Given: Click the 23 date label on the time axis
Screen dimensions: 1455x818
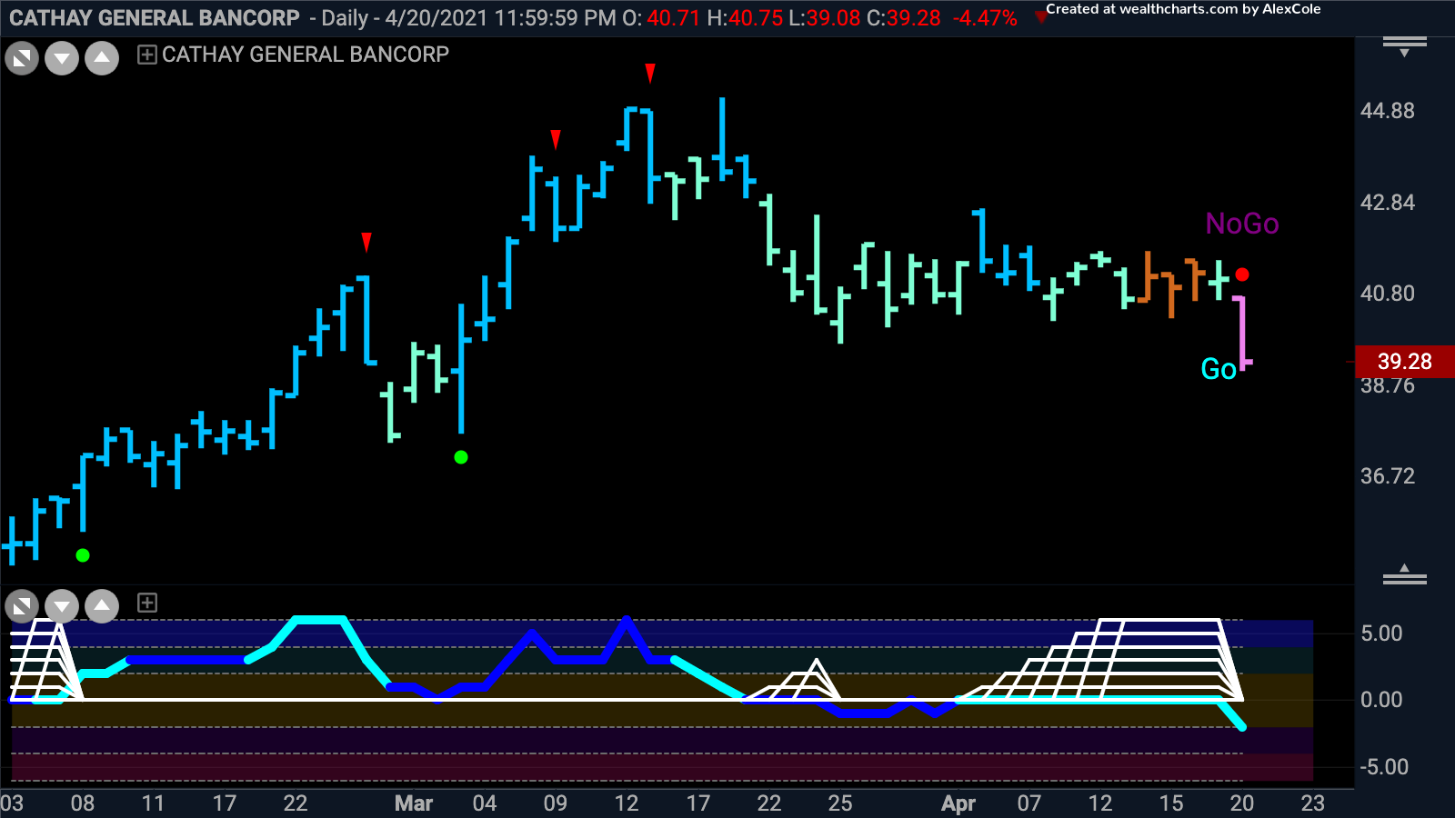Looking at the screenshot, I should point(1313,803).
